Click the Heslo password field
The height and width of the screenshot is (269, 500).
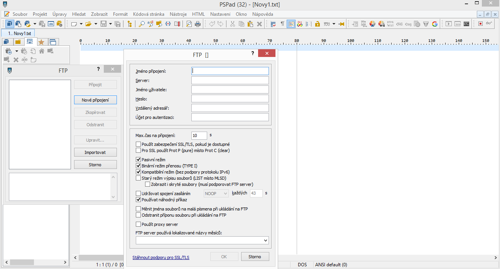pyautogui.click(x=230, y=99)
